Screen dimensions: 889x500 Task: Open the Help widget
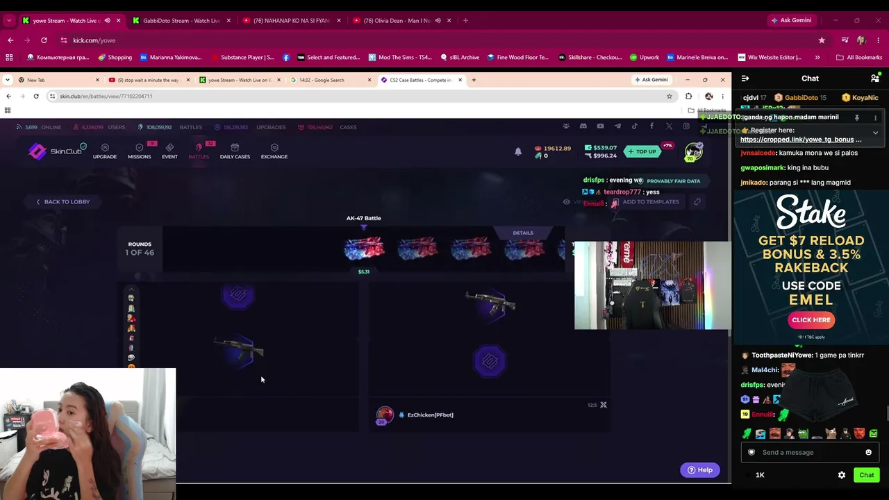click(699, 470)
